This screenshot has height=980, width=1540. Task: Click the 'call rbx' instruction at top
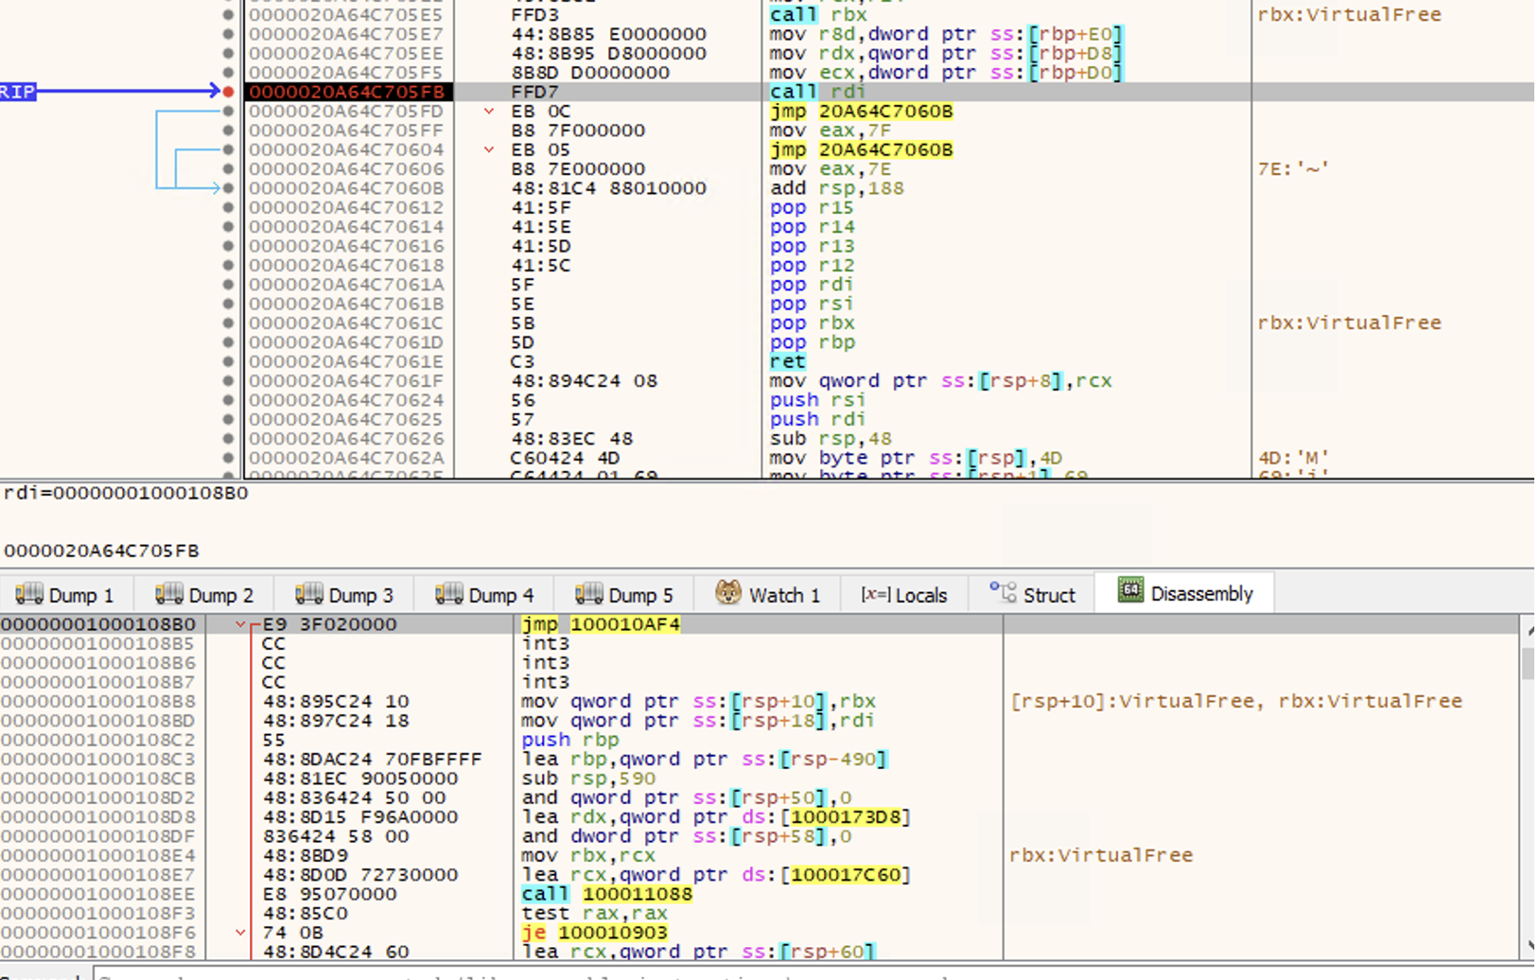(x=818, y=14)
